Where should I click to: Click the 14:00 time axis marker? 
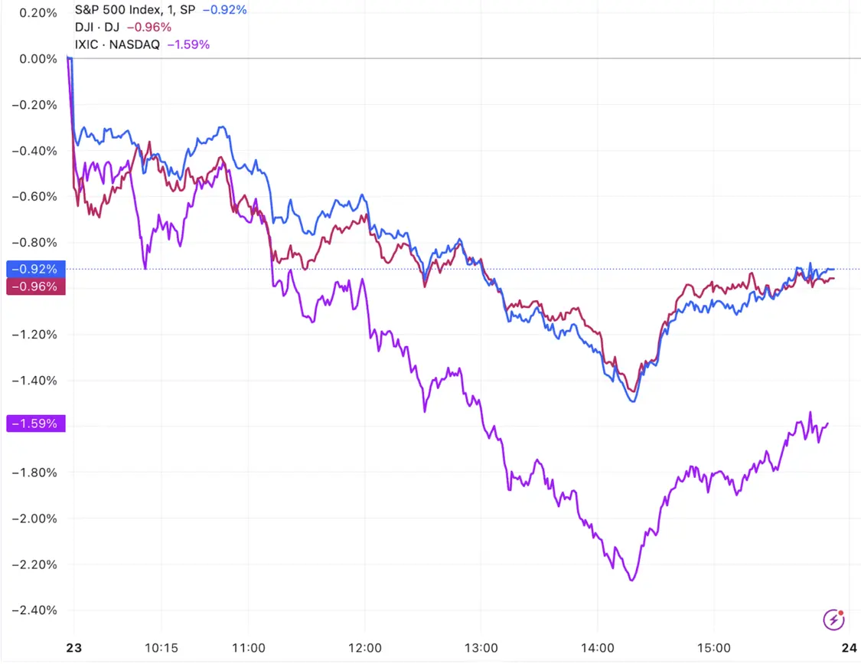pos(598,647)
